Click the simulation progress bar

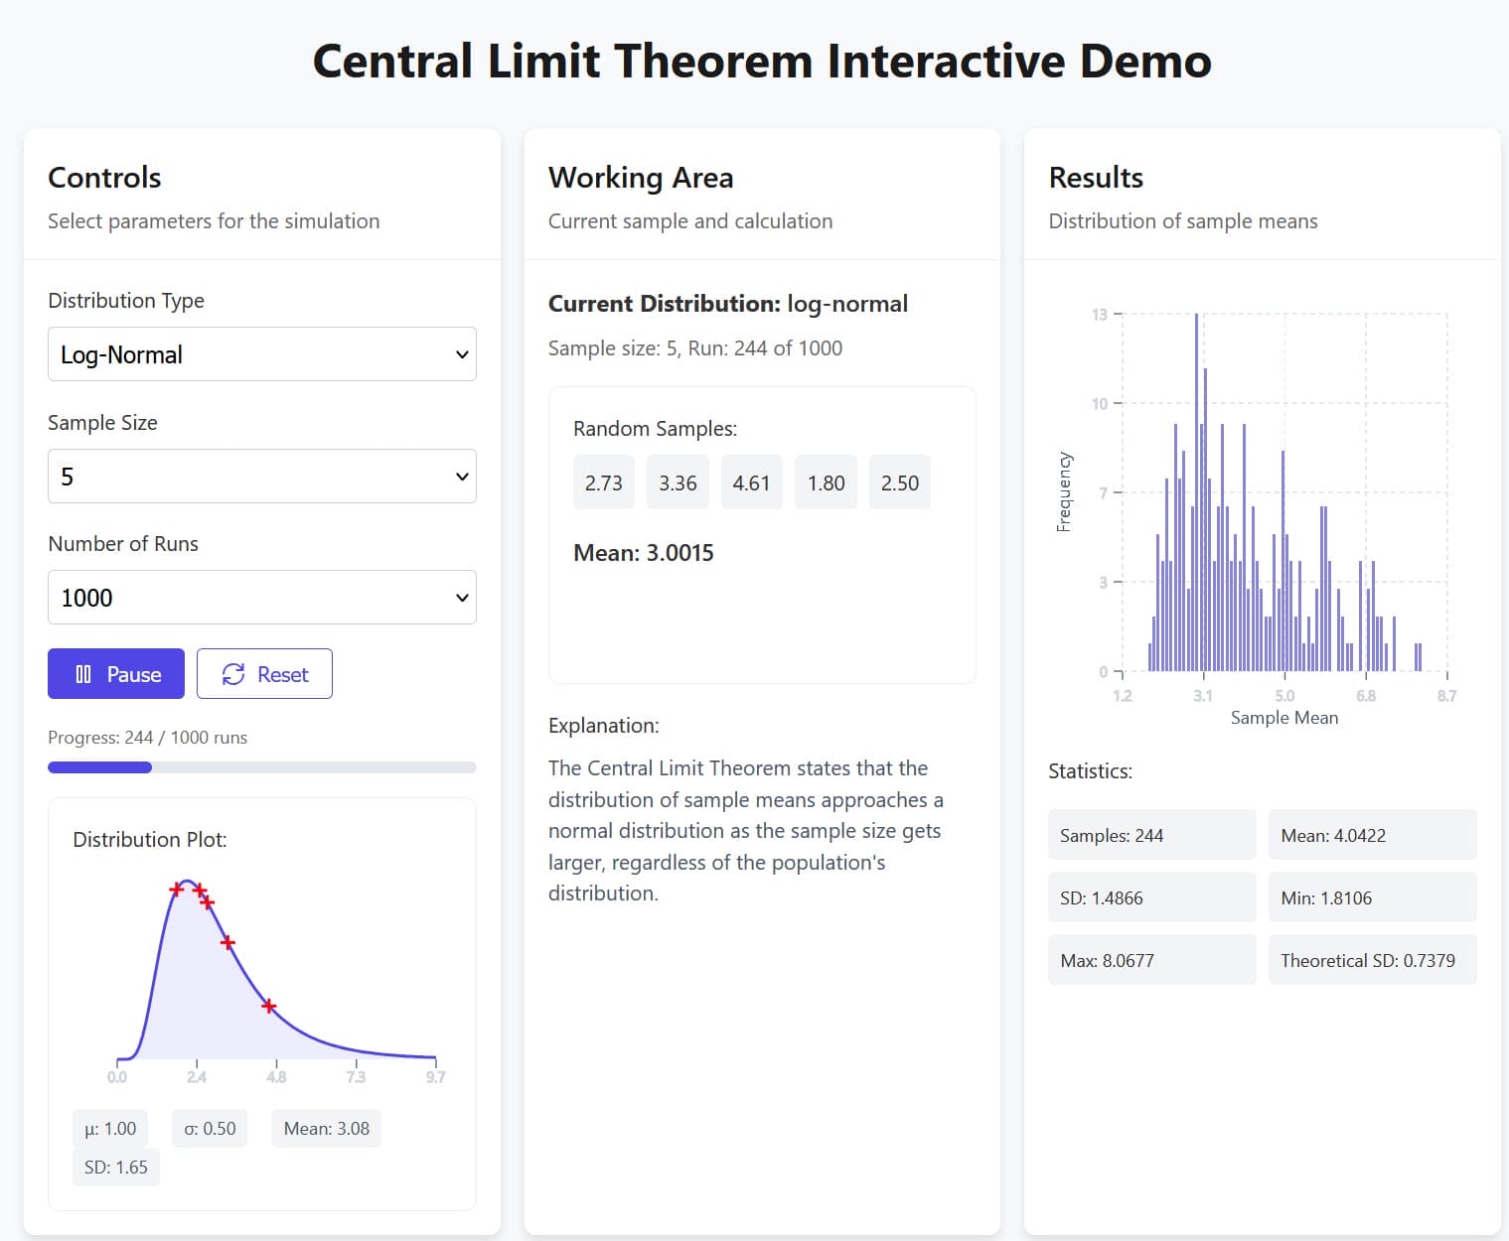tap(261, 767)
